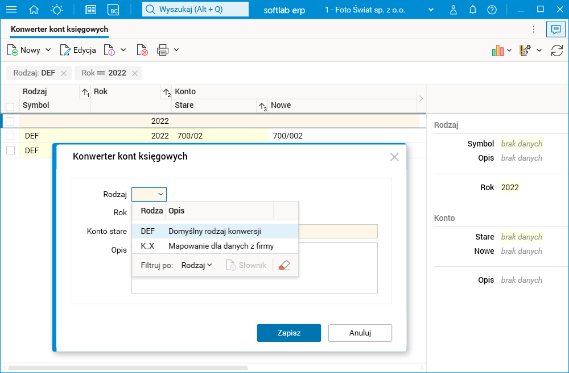The image size is (569, 373).
Task: Click the Nowy new record button
Action: (23, 50)
